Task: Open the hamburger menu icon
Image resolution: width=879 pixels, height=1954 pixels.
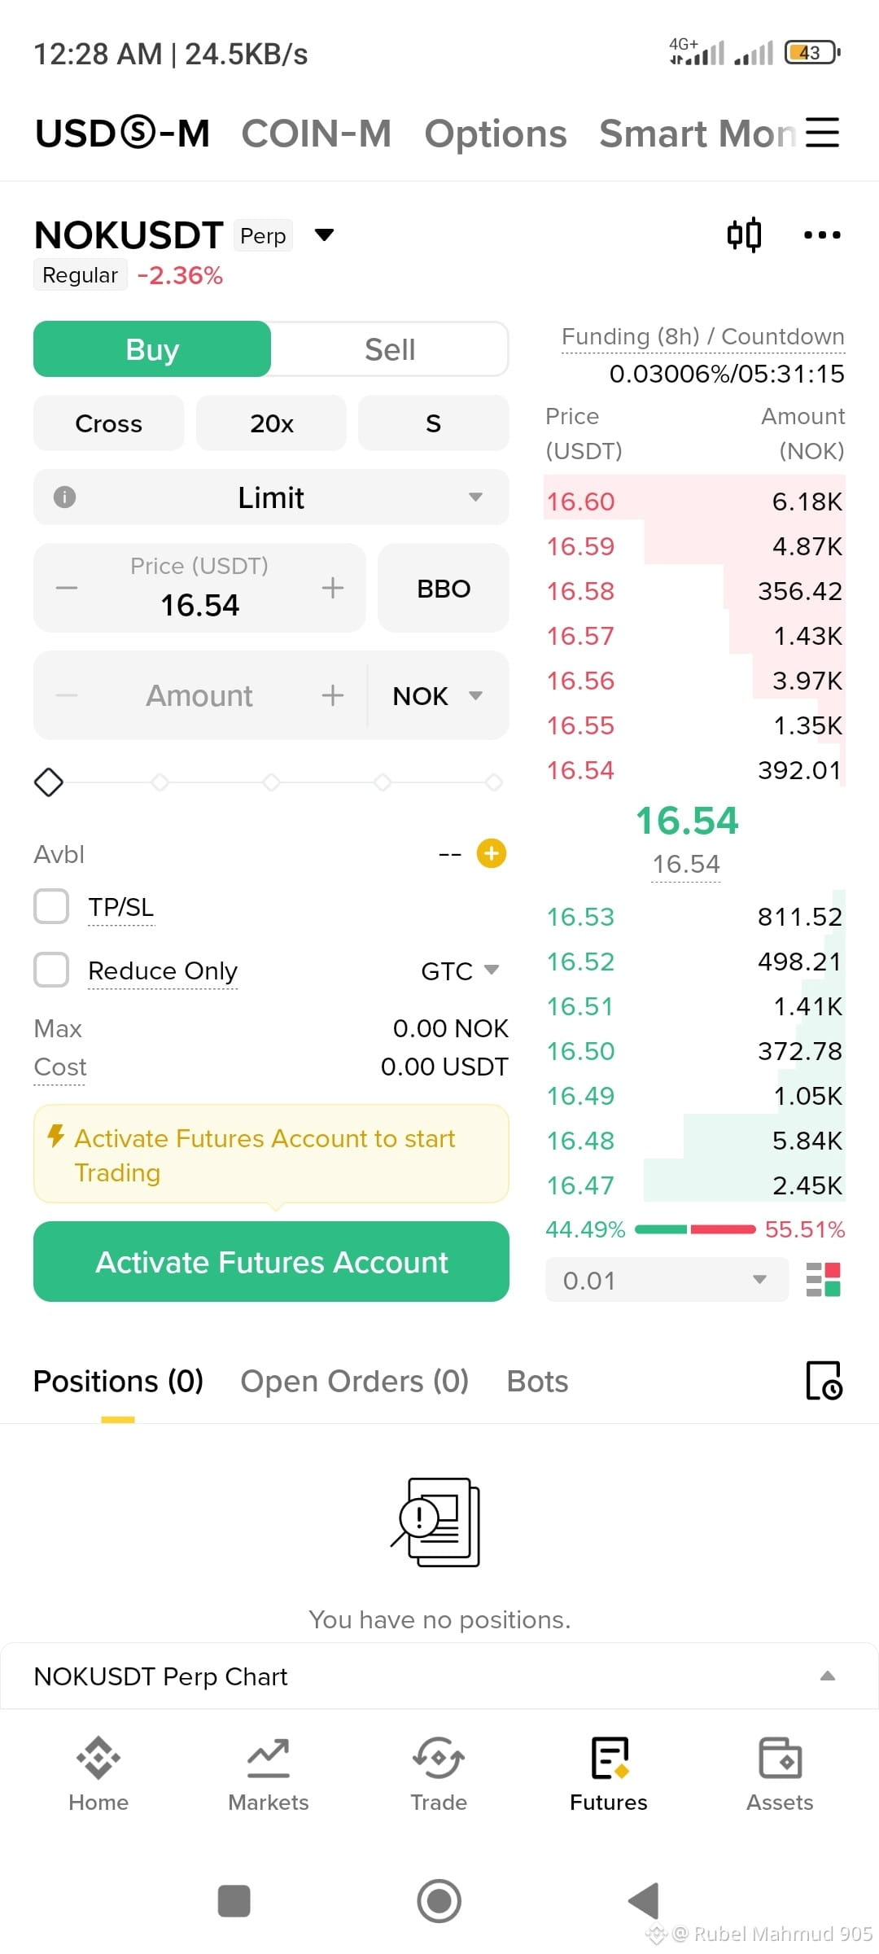Action: [x=822, y=132]
